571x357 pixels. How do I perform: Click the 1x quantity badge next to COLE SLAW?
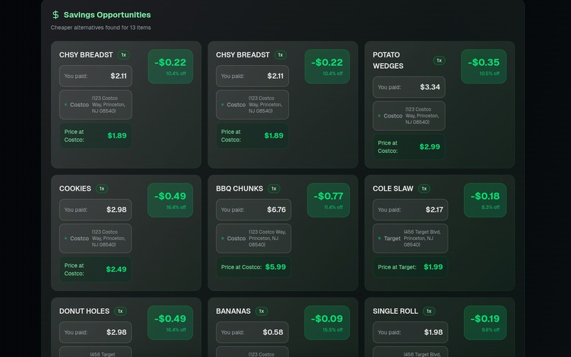click(424, 188)
